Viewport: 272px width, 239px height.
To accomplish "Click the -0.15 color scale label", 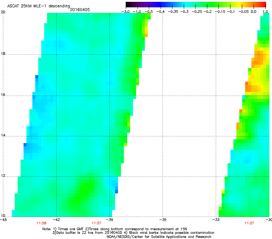I will coord(220,12).
